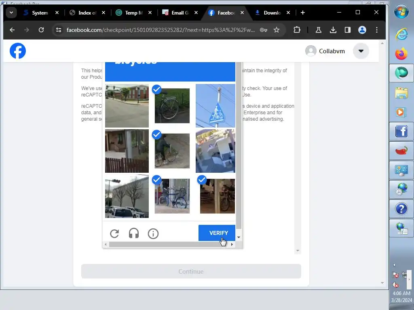The image size is (414, 310).
Task: Switch to the System tab
Action: click(x=40, y=13)
